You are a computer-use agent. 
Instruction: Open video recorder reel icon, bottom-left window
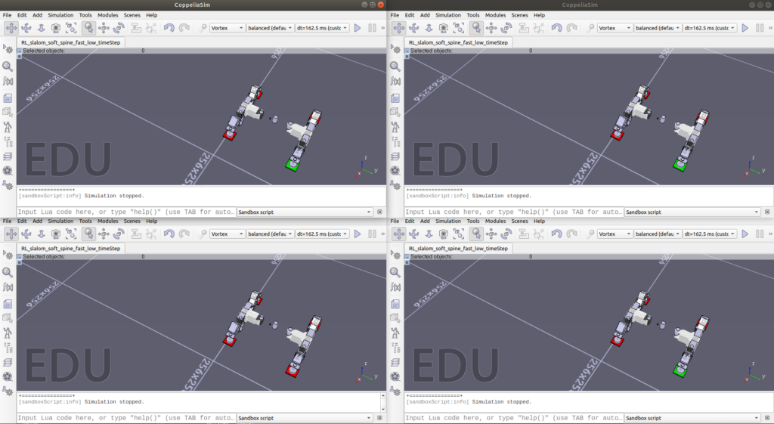8,376
